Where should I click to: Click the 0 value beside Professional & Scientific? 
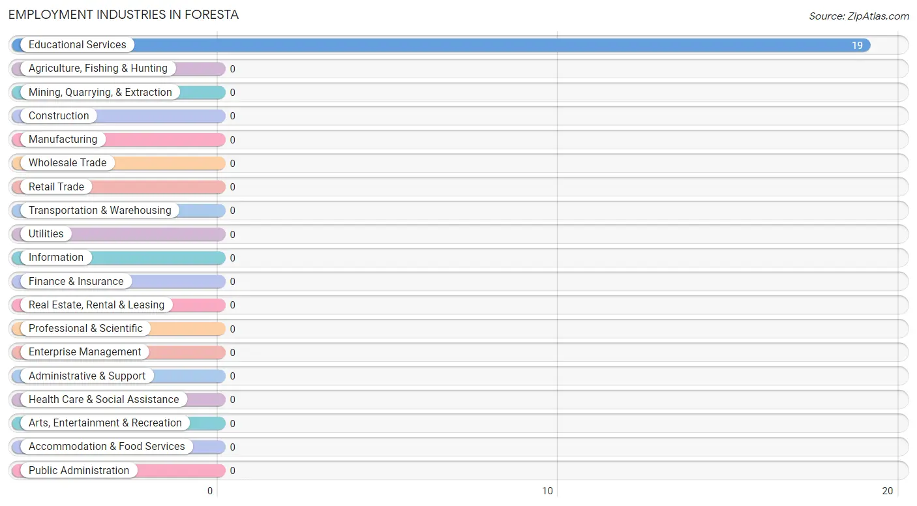[232, 329]
